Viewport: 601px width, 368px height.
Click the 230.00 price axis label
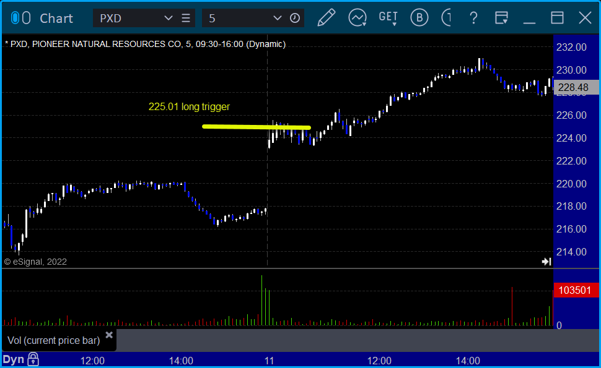click(571, 71)
